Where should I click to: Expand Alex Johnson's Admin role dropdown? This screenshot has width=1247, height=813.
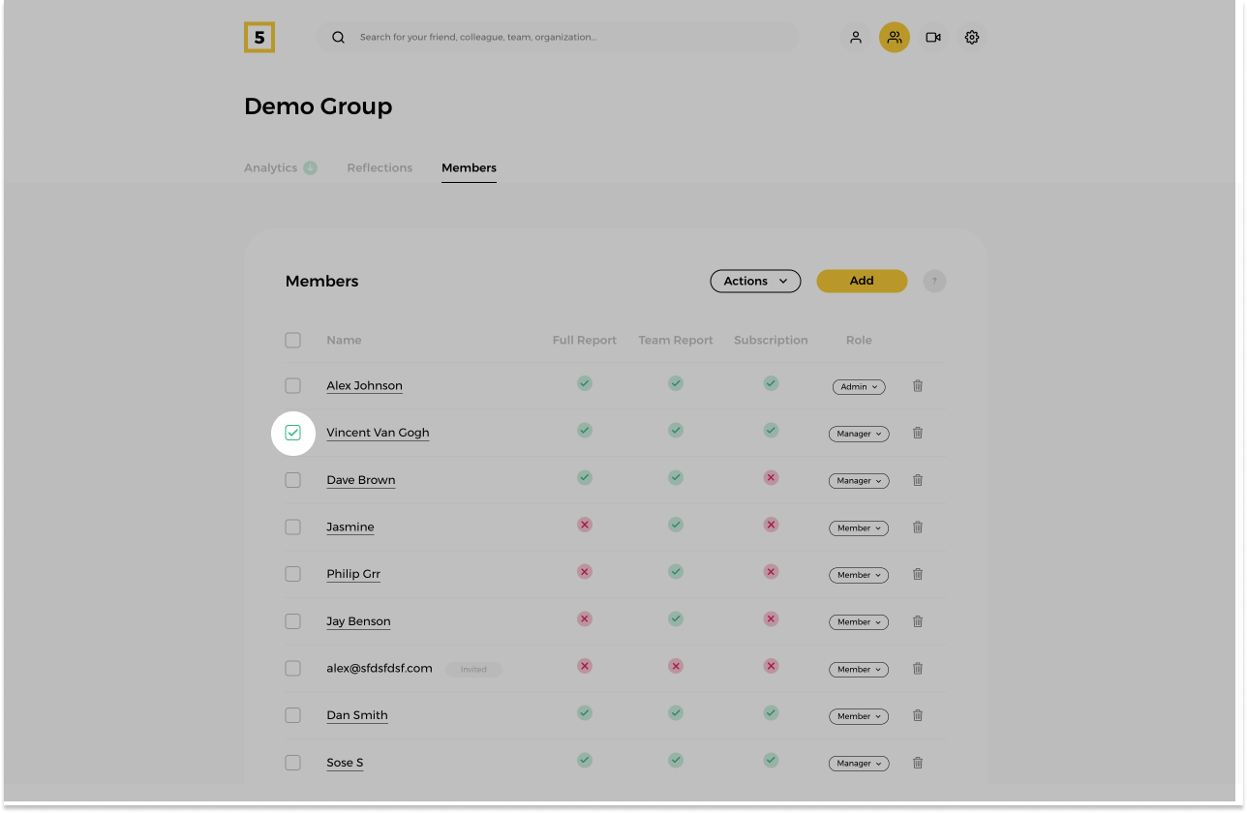(x=858, y=387)
